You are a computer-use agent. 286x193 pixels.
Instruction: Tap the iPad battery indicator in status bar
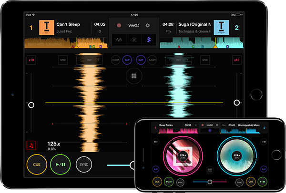(x=238, y=15)
